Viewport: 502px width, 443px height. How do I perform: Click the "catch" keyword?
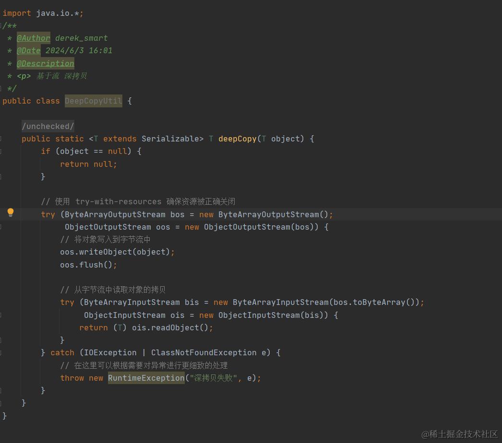tap(62, 352)
